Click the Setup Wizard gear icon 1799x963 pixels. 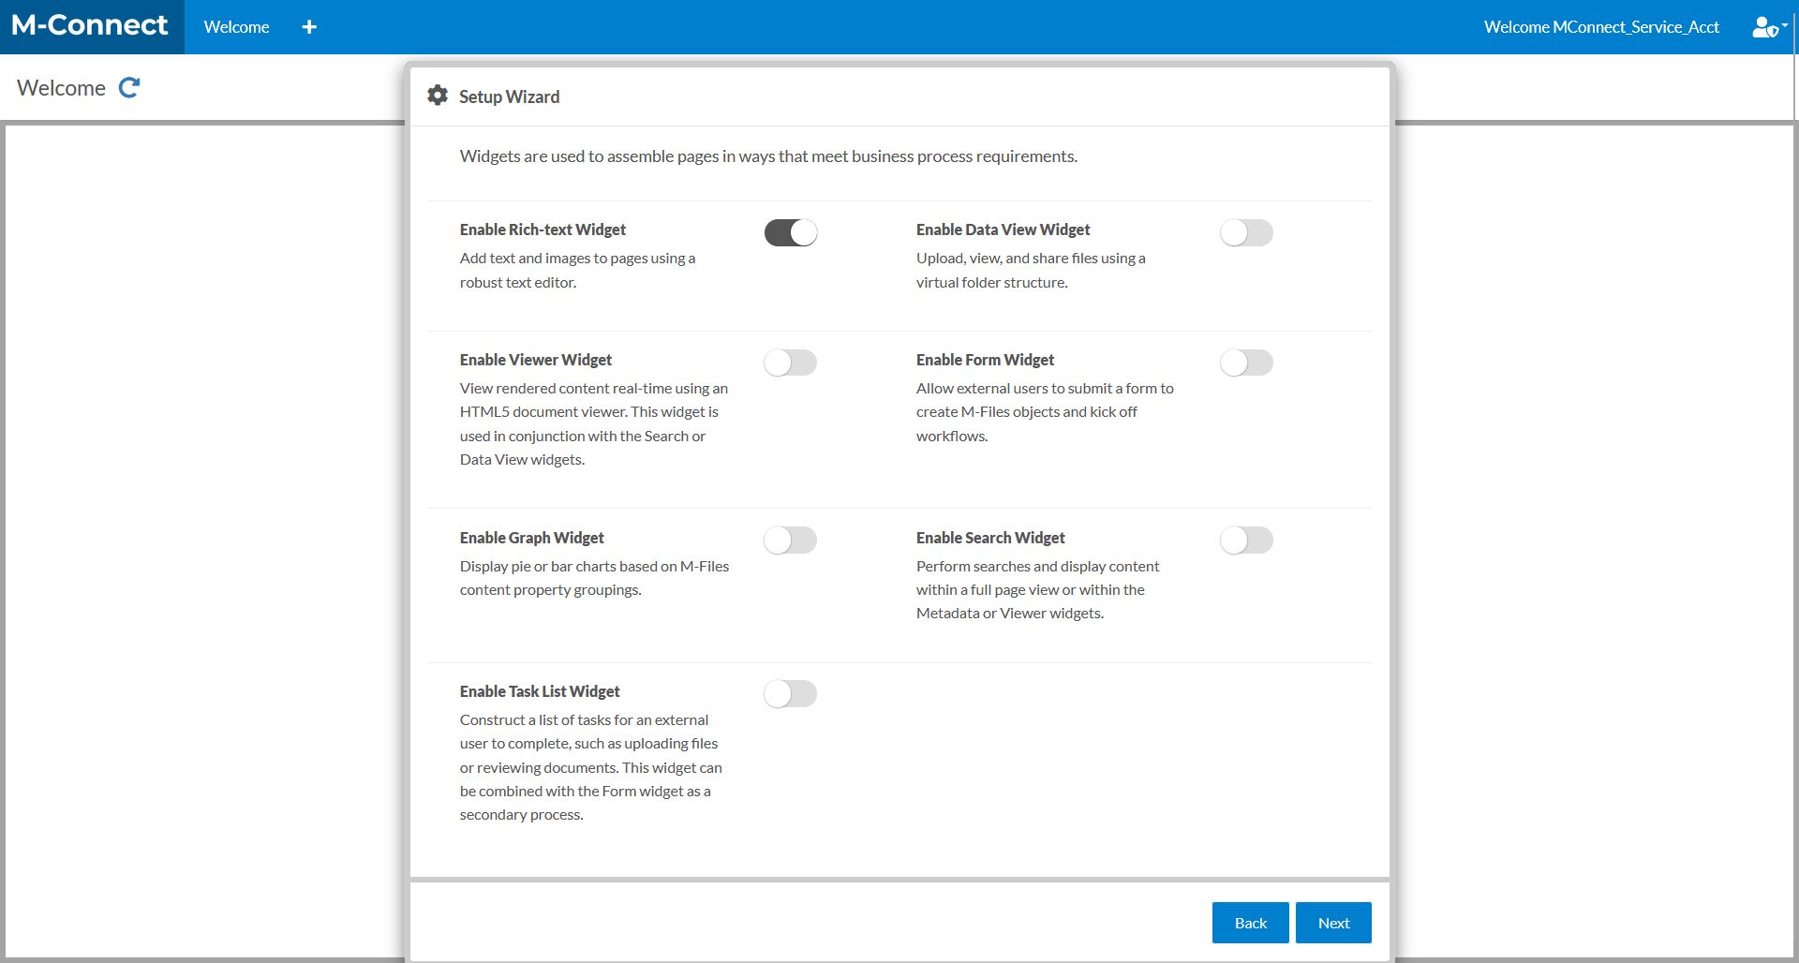(x=438, y=96)
